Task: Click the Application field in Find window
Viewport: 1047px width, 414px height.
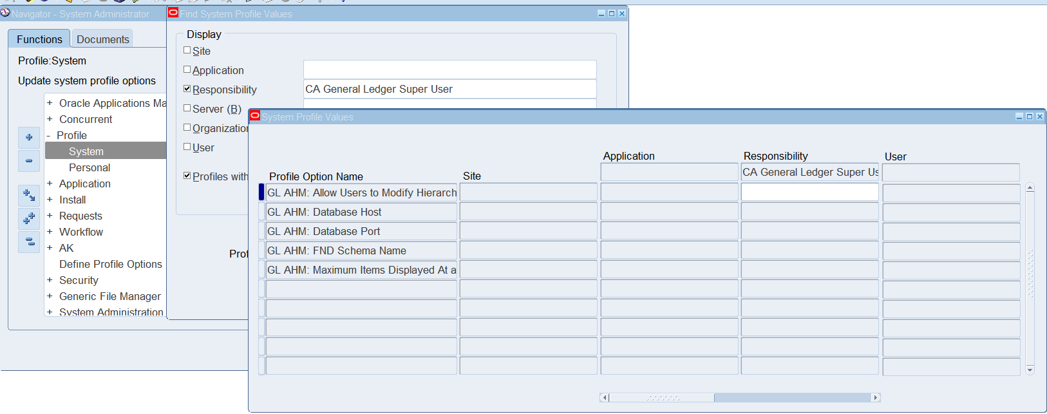Action: click(450, 70)
